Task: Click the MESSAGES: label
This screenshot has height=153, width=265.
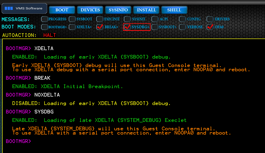Action: [x=16, y=19]
